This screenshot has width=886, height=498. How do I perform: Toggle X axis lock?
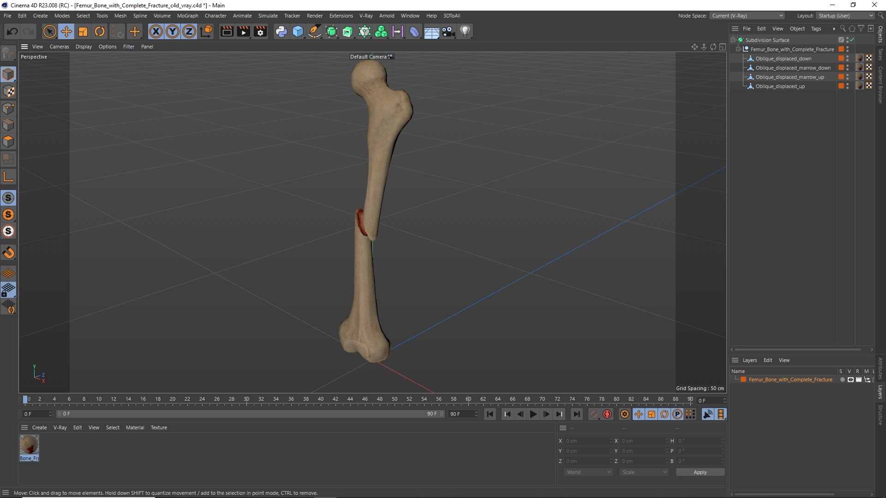coord(156,31)
